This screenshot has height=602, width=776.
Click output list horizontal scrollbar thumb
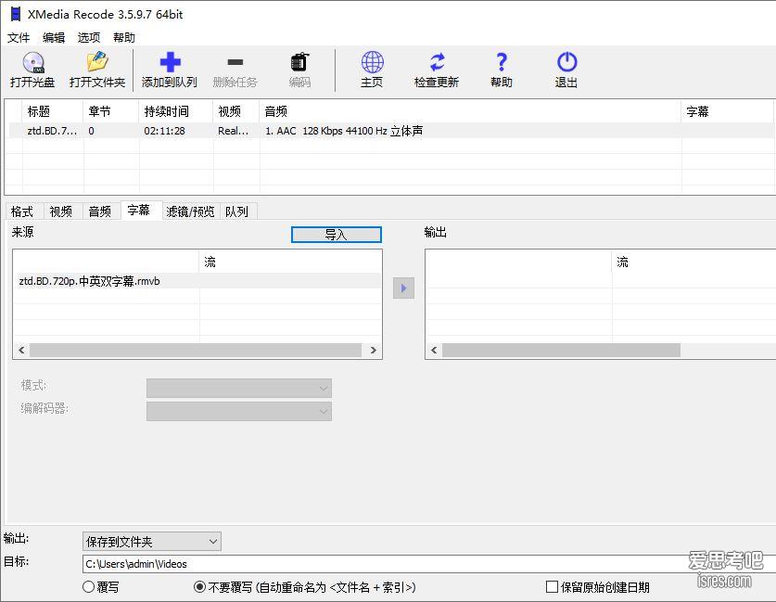point(561,350)
